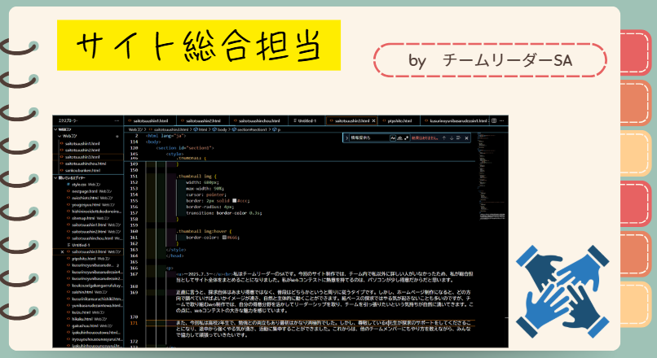Switch to the Untitled-1 tab
The image size is (657, 358).
[306, 120]
